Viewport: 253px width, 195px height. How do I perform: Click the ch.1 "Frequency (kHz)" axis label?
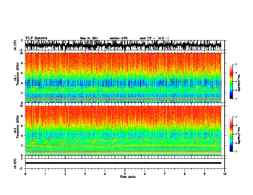click(x=18, y=74)
